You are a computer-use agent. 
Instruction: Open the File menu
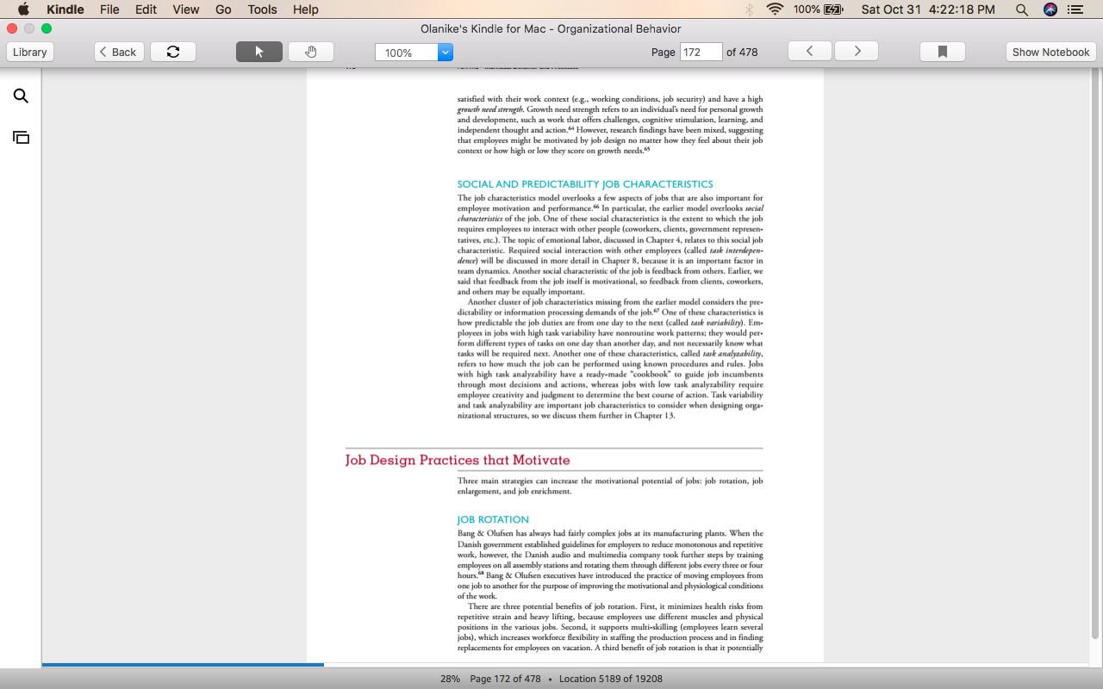coord(109,9)
